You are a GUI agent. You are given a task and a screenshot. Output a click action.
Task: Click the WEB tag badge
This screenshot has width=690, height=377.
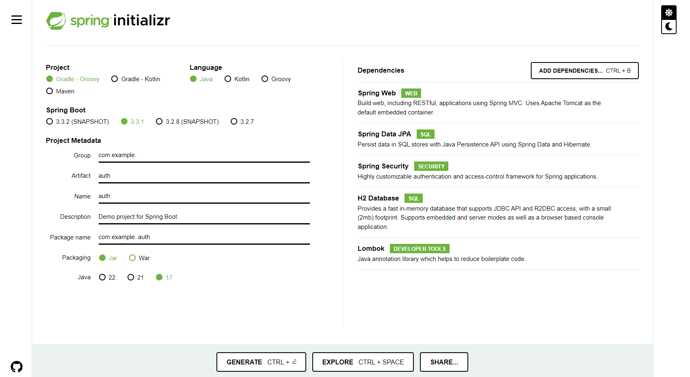coord(411,93)
